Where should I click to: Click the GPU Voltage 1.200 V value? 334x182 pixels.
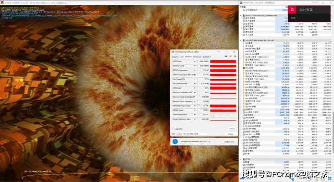[203, 110]
